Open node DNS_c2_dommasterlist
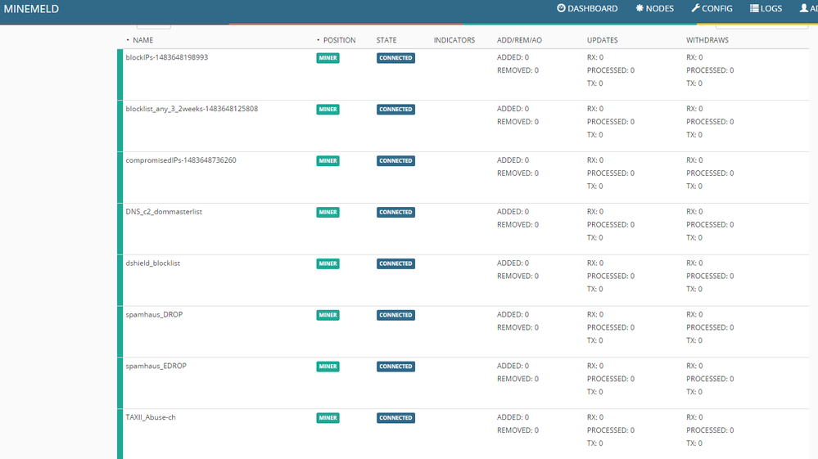This screenshot has width=818, height=459. pos(163,212)
